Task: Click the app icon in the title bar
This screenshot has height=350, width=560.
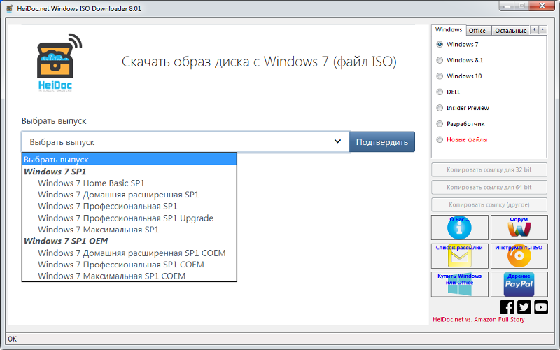Action: 10,8
